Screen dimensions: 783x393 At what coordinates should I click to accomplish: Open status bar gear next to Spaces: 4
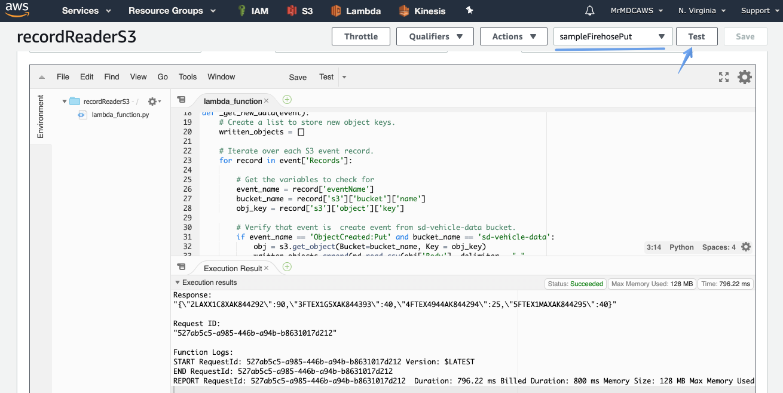pyautogui.click(x=745, y=247)
